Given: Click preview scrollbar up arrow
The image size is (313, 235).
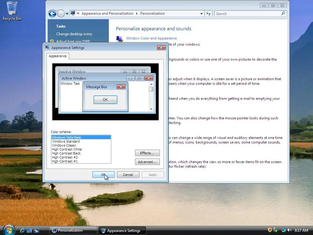Looking at the screenshot, I should click(x=151, y=84).
